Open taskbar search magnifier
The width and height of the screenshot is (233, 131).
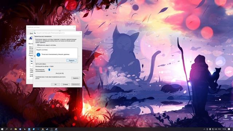click(x=7, y=129)
